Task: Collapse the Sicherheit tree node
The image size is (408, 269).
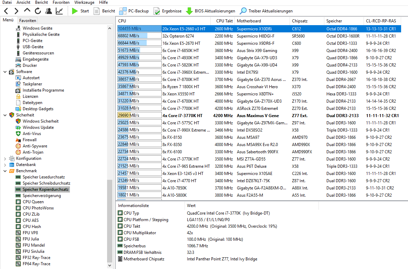Action: 5,115
